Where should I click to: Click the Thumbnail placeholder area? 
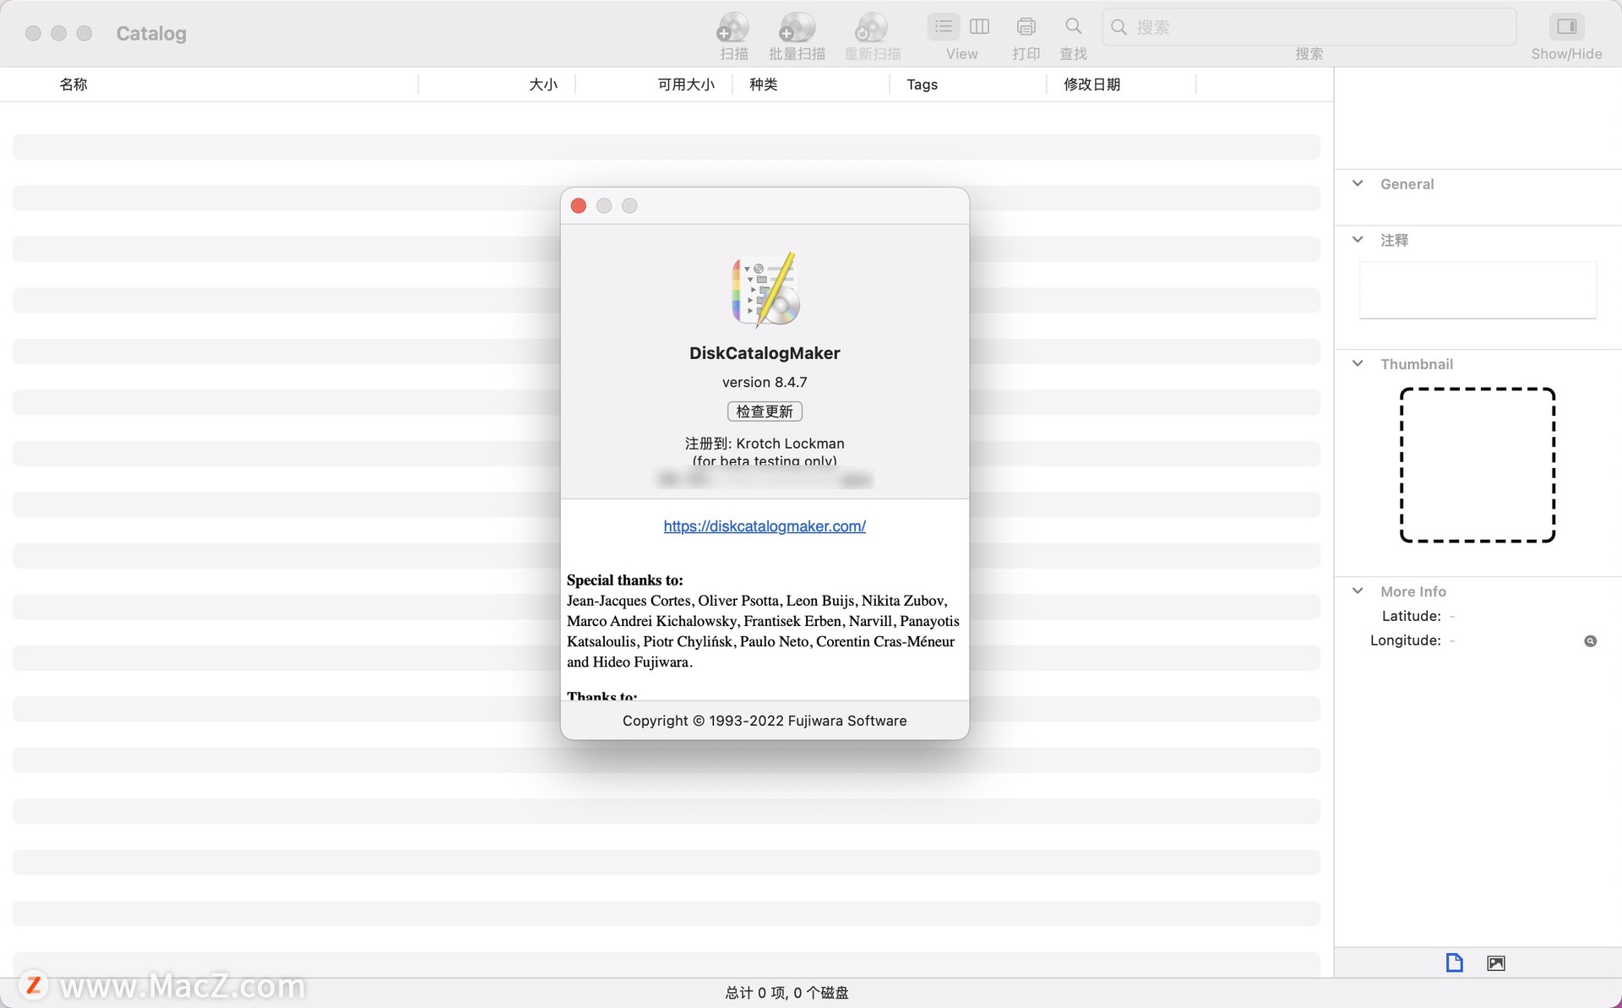coord(1477,465)
